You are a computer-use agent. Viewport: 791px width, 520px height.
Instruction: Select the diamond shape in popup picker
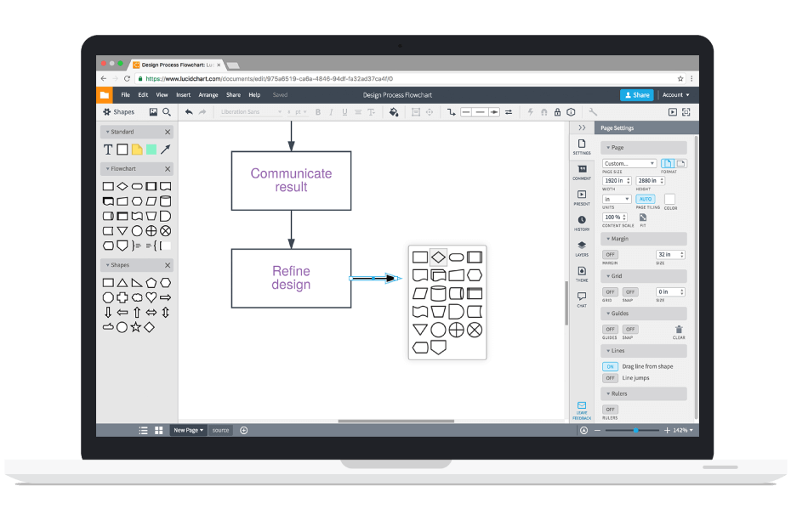tap(438, 257)
